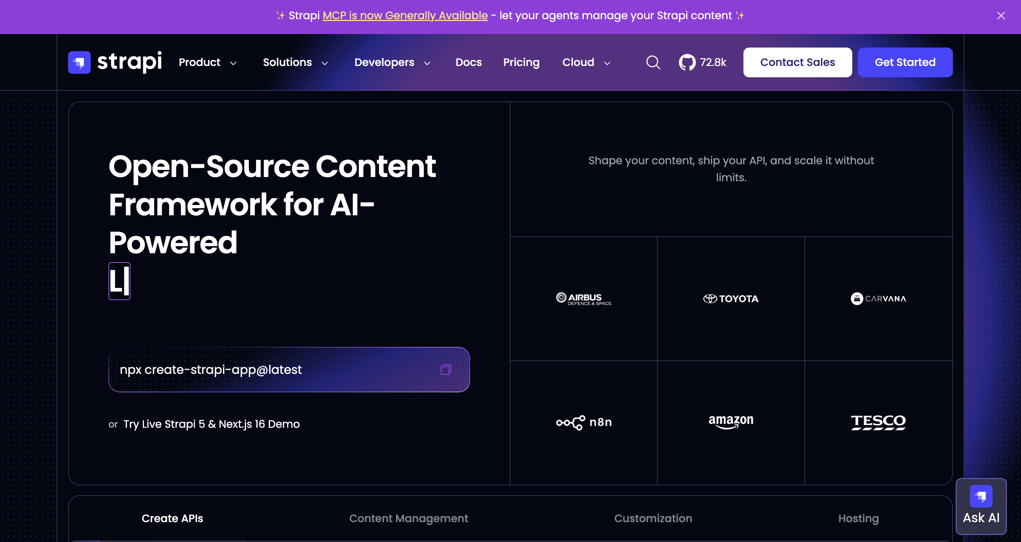
Task: Click the Tesco logo
Action: (x=878, y=422)
